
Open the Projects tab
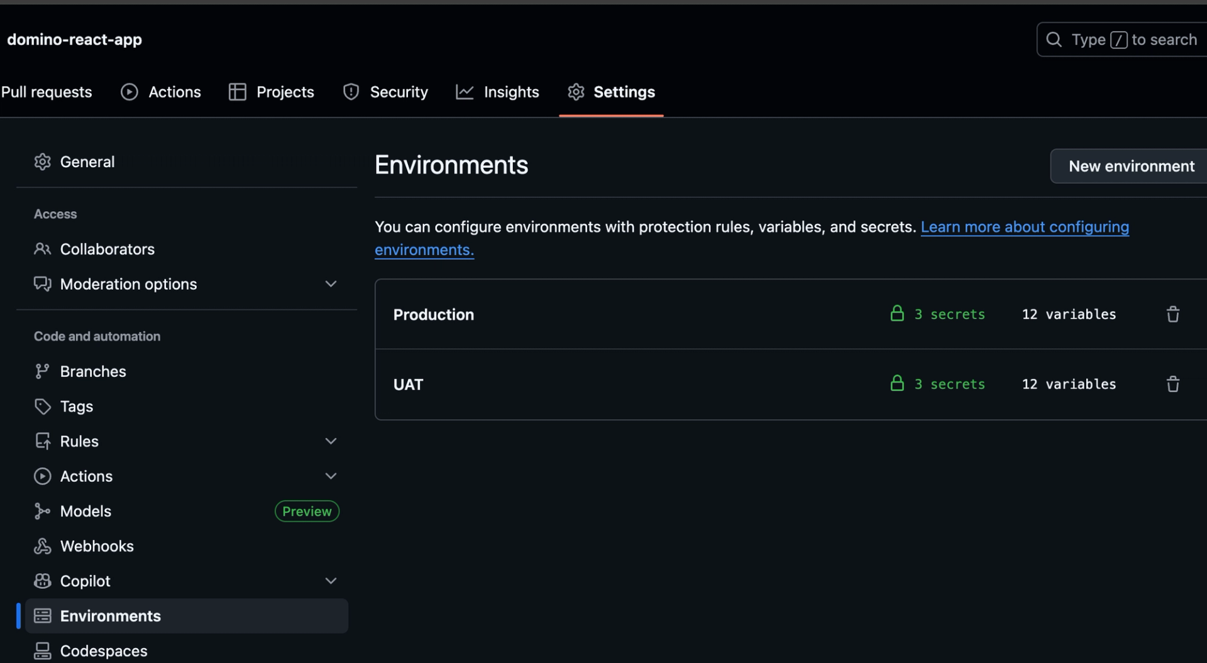[272, 92]
